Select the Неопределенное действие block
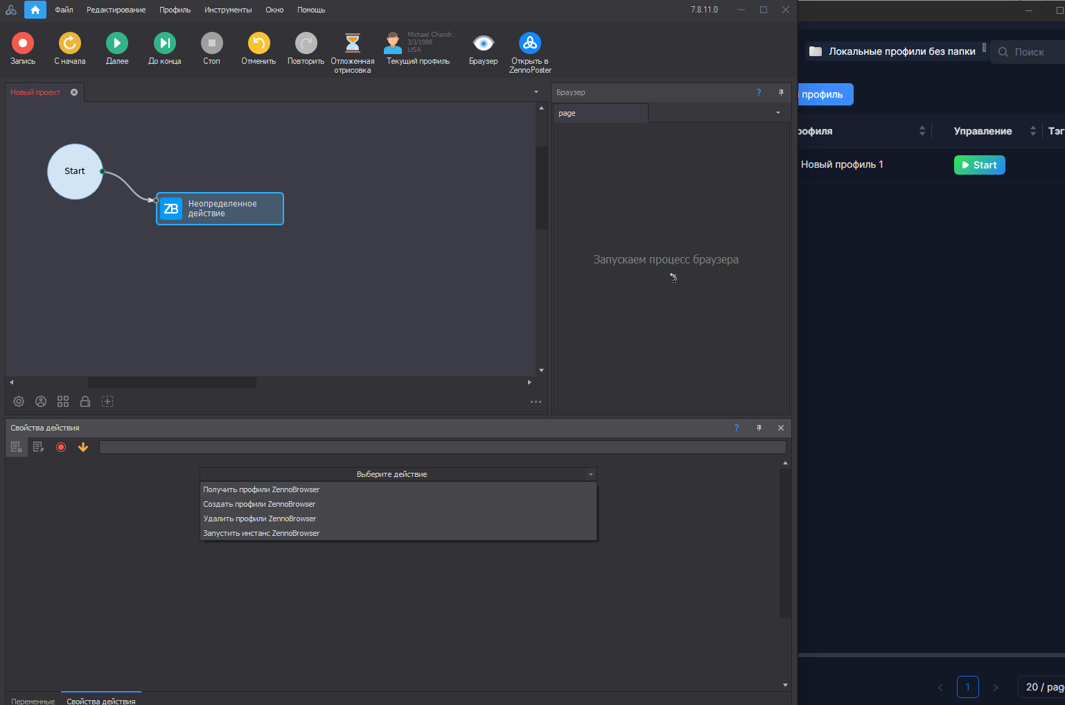The image size is (1065, 705). pos(220,209)
